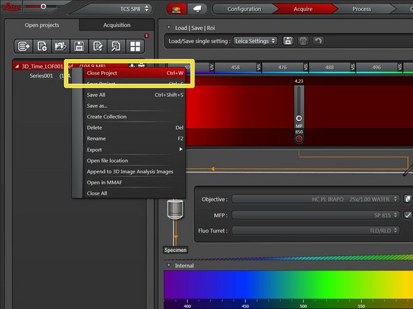Toggle the checkbox next to MFP field
This screenshot has width=413, height=309.
[407, 215]
